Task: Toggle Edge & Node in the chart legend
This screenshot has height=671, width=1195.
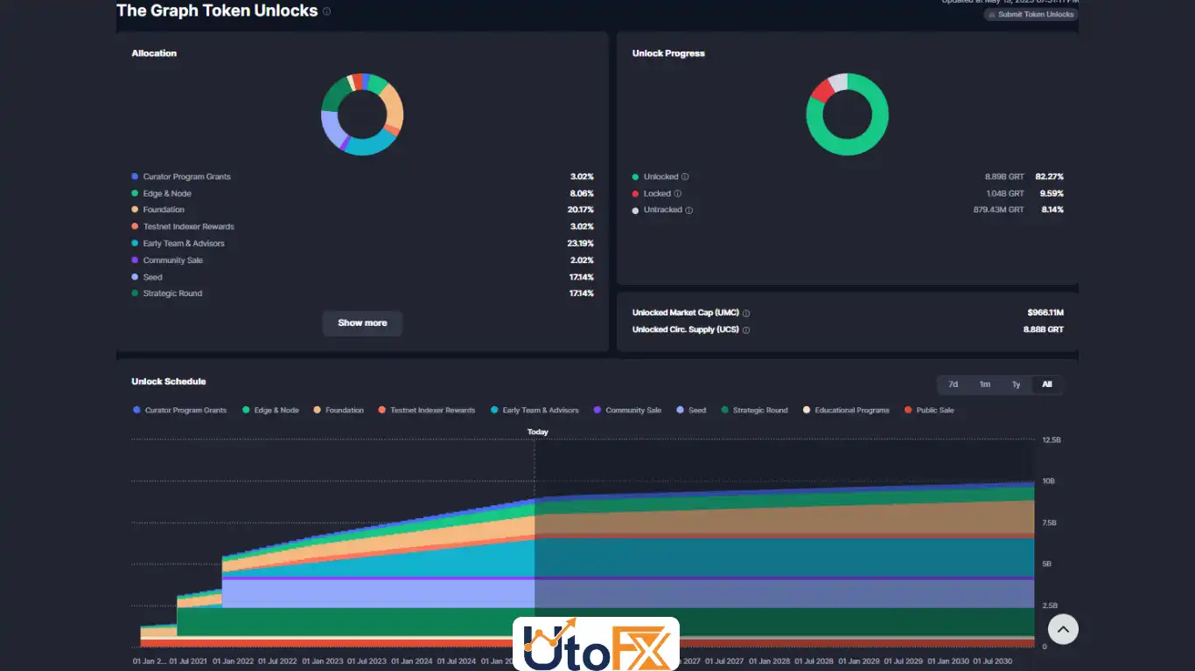Action: pos(270,410)
